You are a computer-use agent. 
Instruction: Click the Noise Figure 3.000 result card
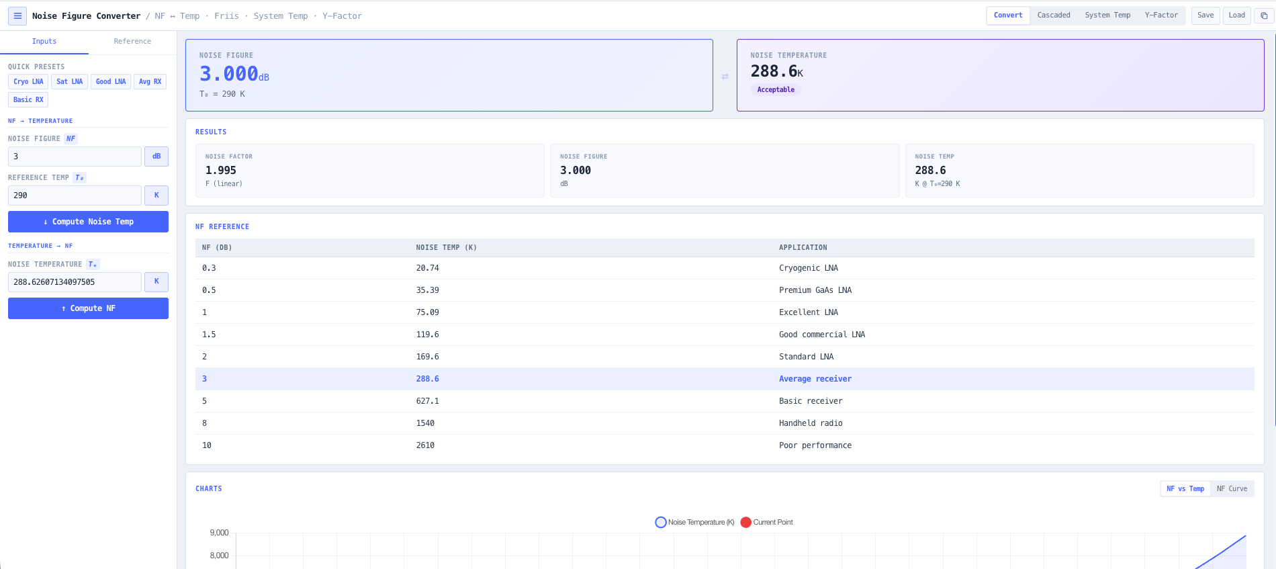tap(725, 171)
